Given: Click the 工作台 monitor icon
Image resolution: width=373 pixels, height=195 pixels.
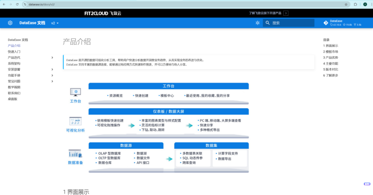Looking at the screenshot, I should [x=75, y=92].
